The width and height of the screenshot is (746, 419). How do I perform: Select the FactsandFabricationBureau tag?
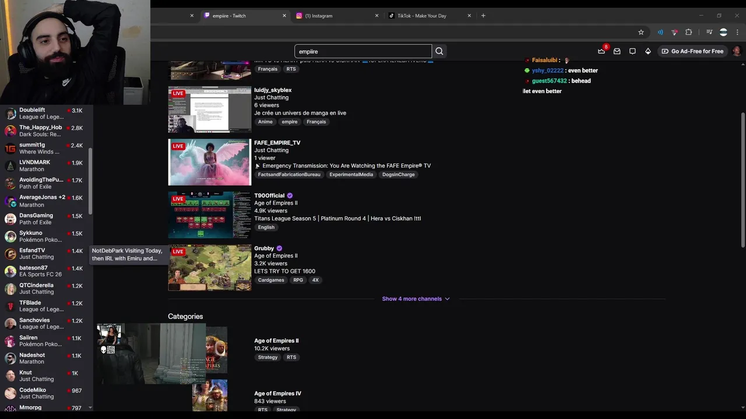click(x=289, y=175)
